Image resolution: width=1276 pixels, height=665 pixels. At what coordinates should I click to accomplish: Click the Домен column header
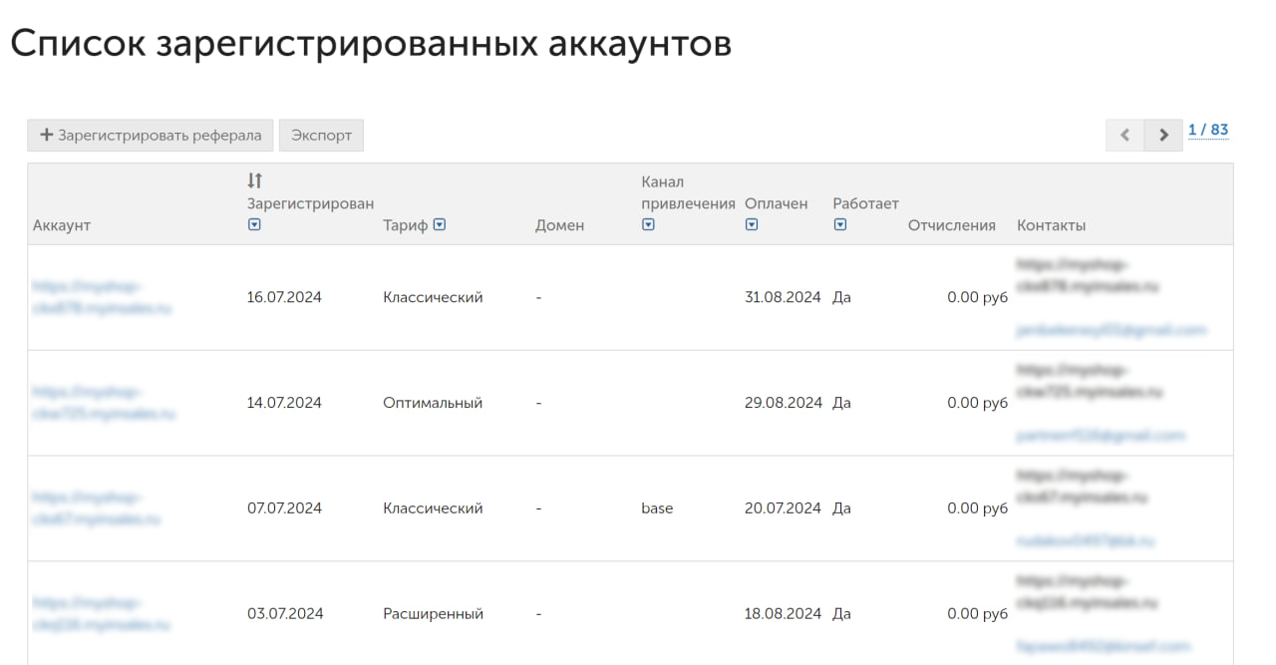coord(560,225)
